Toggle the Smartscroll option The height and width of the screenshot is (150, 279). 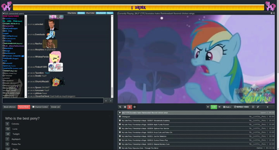101,13
